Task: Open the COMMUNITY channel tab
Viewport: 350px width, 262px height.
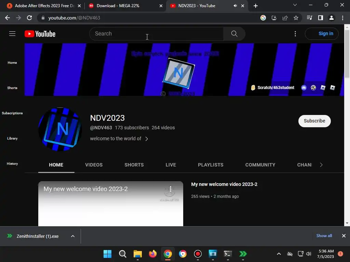Action: coord(260,165)
